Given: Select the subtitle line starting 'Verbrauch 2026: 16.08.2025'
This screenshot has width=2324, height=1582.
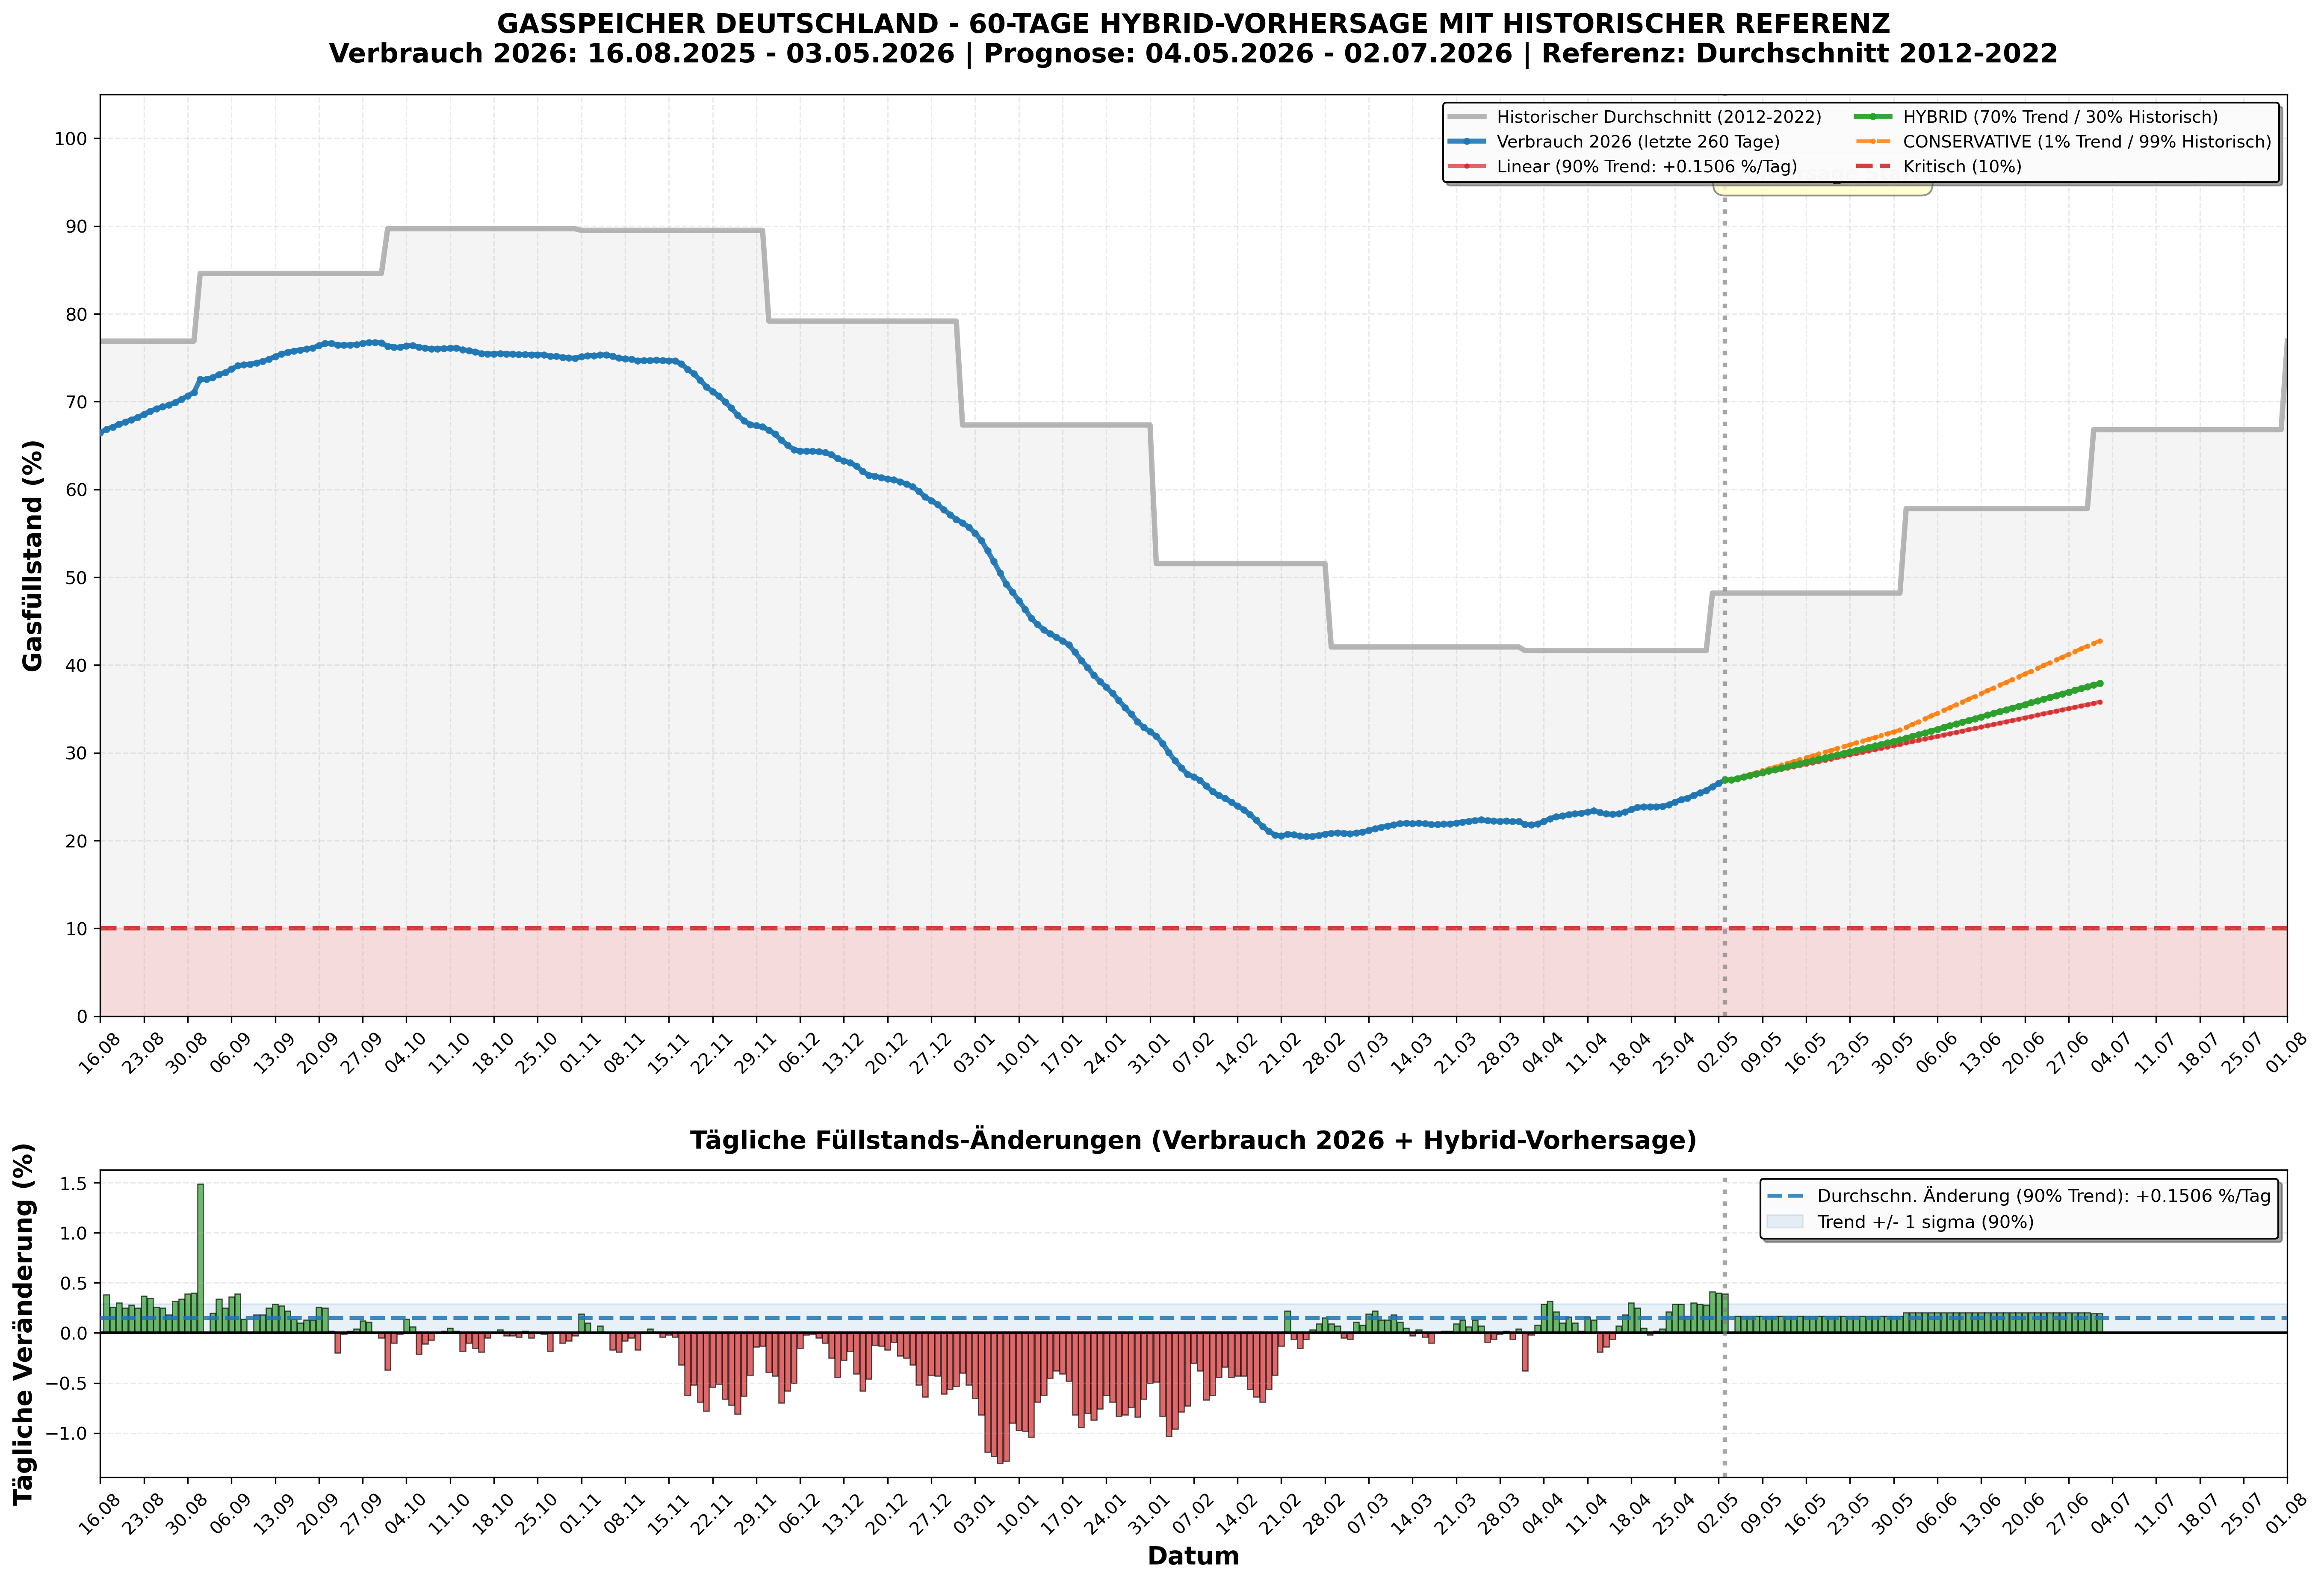Looking at the screenshot, I should (1193, 53).
